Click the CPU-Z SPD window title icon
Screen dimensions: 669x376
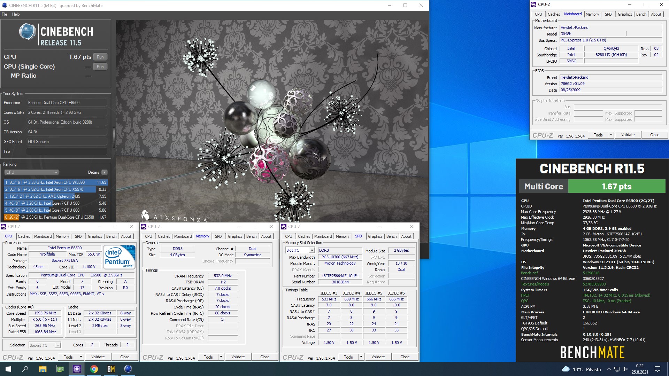click(x=284, y=227)
